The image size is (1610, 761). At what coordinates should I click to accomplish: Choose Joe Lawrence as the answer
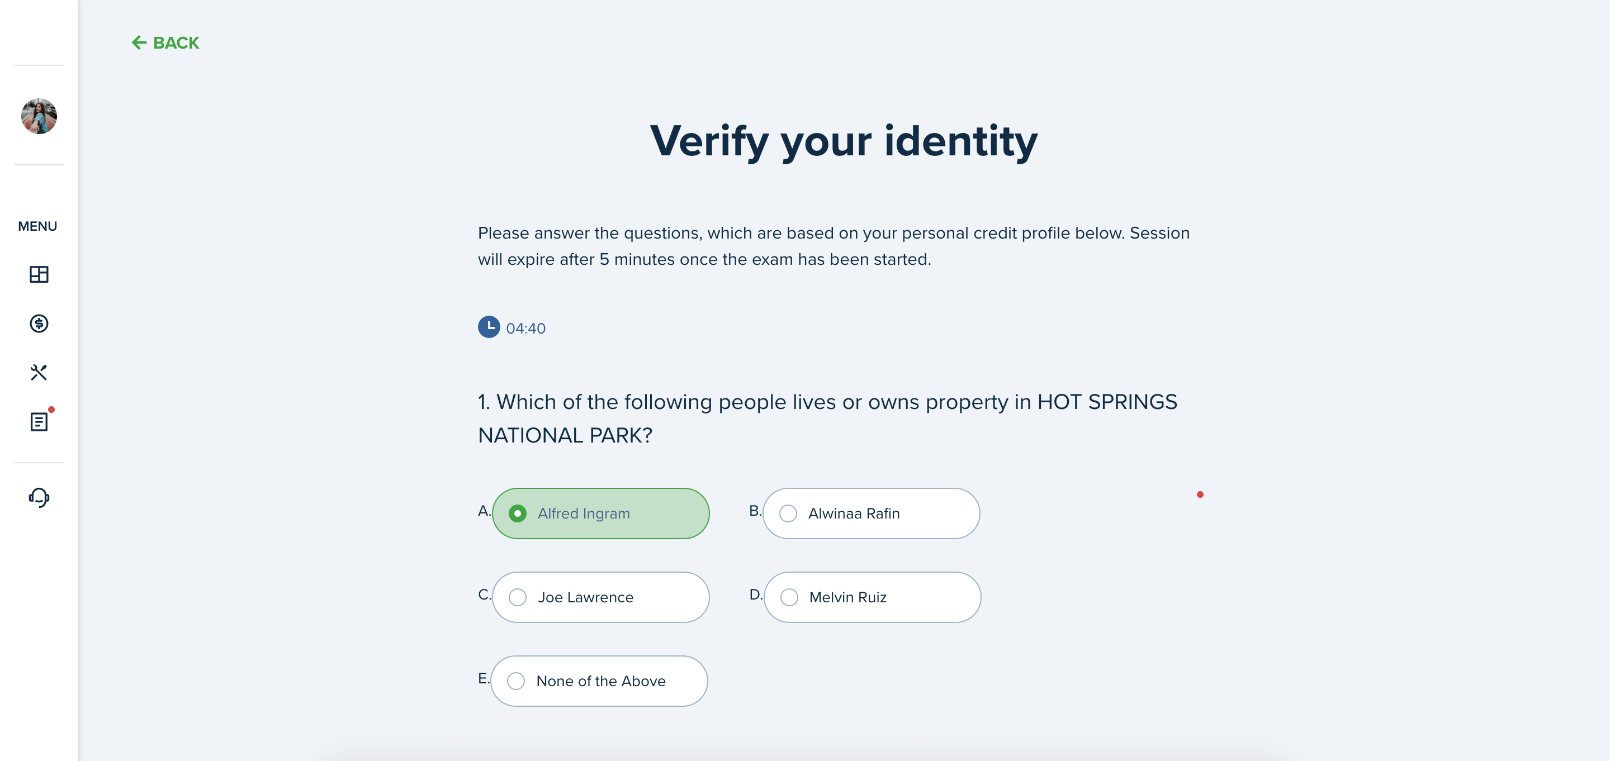[600, 597]
